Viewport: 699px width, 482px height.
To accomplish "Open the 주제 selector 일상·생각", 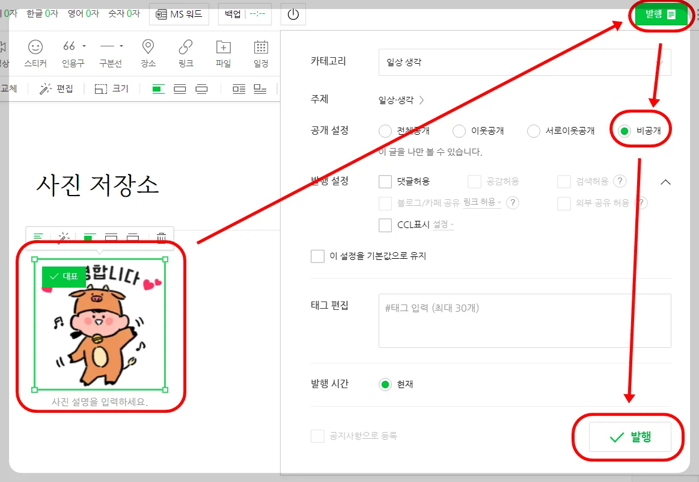I will tap(401, 100).
